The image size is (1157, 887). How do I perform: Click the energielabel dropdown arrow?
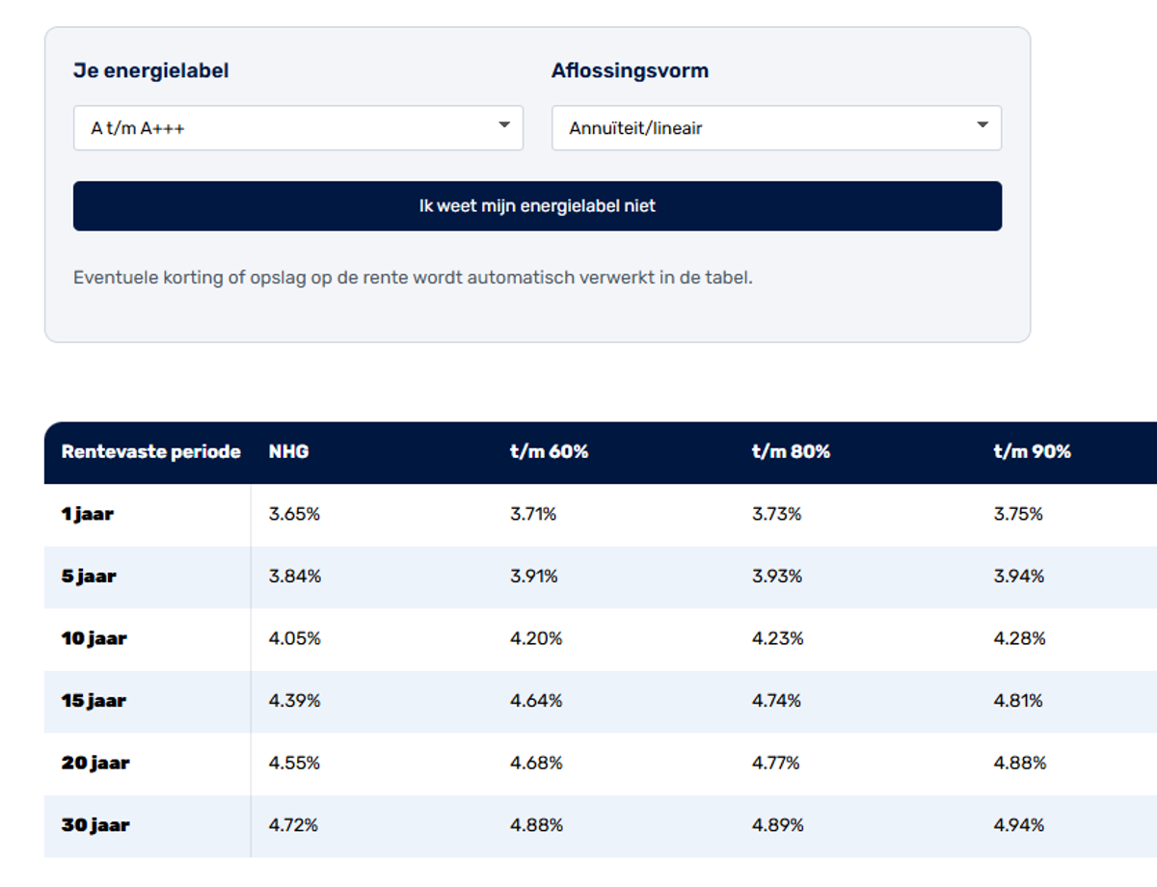tap(504, 125)
